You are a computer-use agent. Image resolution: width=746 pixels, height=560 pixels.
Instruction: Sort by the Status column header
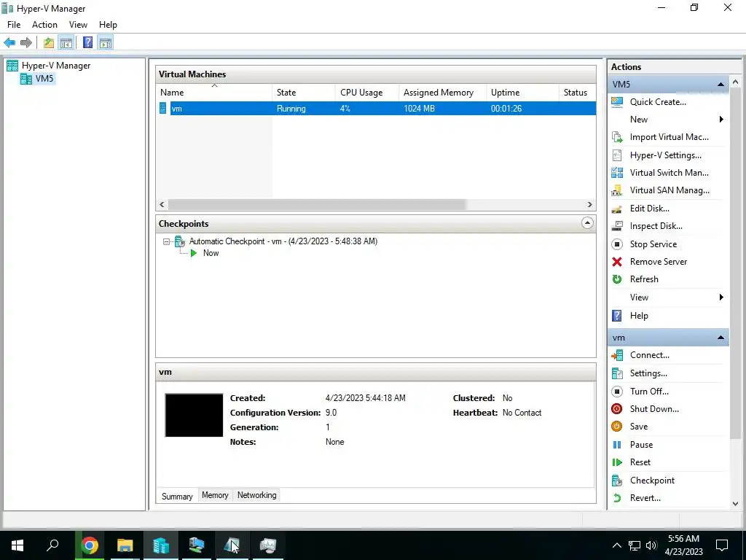coord(577,93)
